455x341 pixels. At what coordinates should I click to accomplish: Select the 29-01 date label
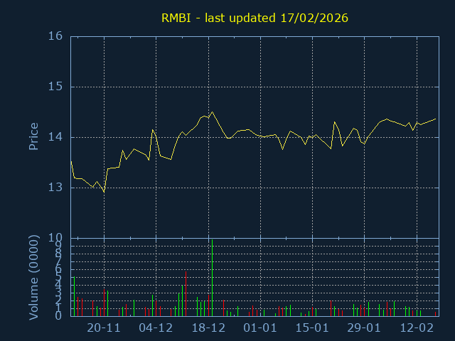click(x=365, y=328)
